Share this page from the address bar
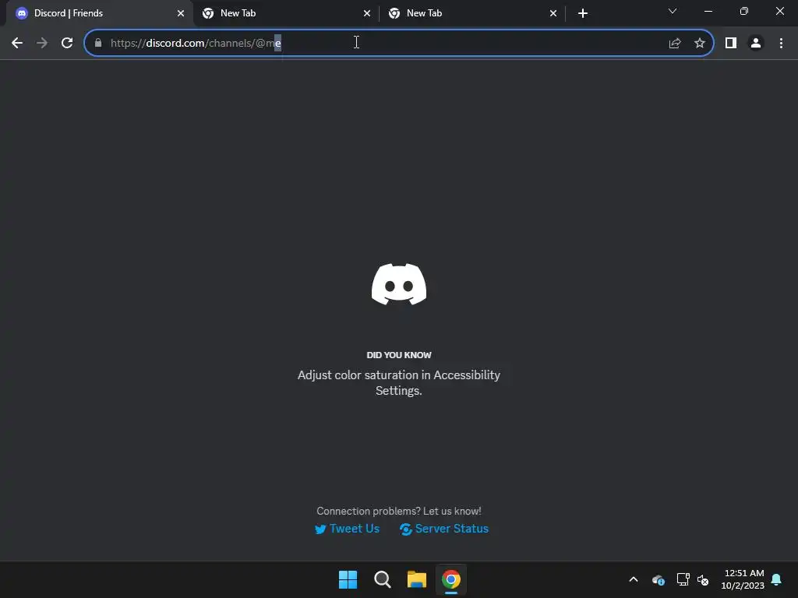798x598 pixels. [x=675, y=44]
